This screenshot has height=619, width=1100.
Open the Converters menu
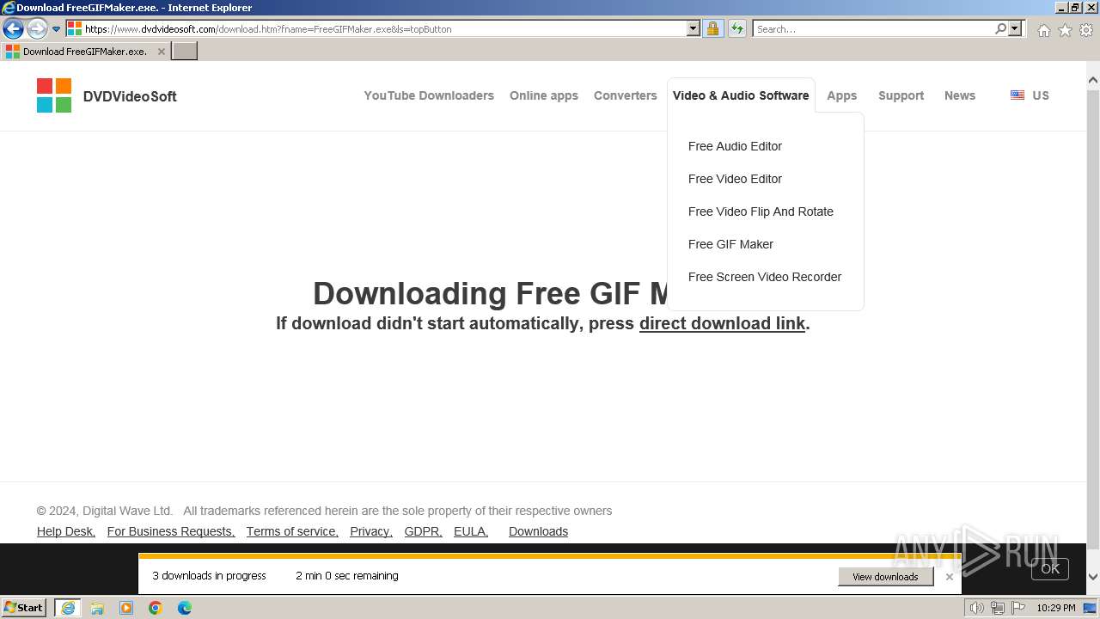tap(626, 95)
